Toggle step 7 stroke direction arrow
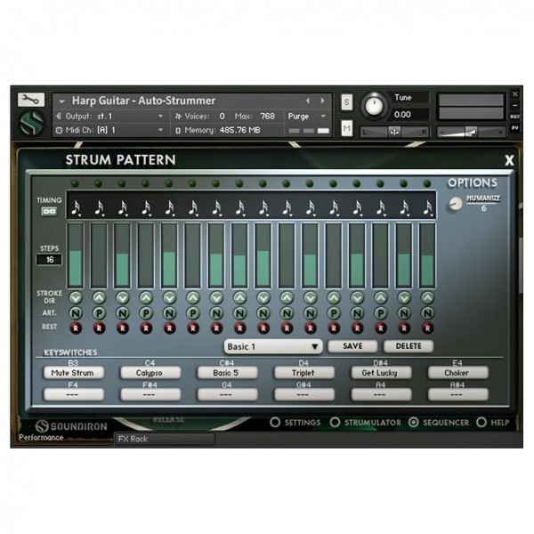 point(216,297)
